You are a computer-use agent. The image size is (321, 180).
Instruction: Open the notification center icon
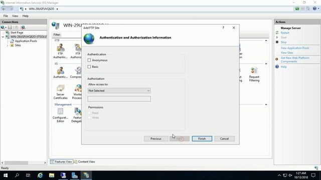(x=313, y=175)
